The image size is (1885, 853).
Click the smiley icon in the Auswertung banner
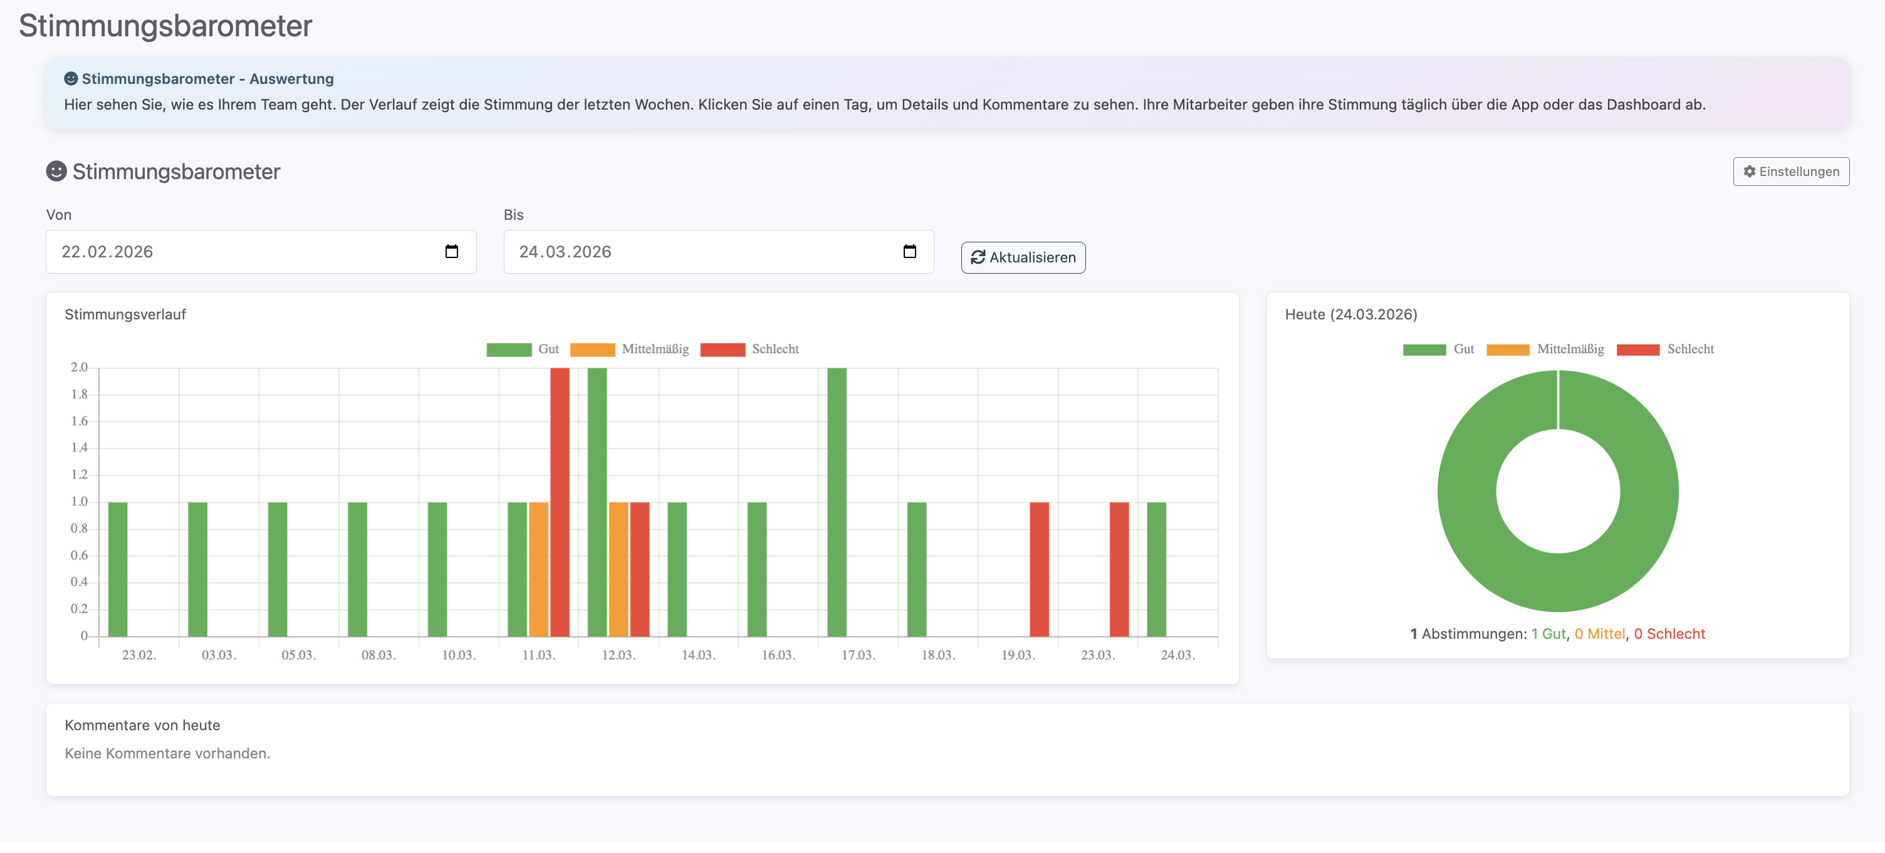pos(71,78)
